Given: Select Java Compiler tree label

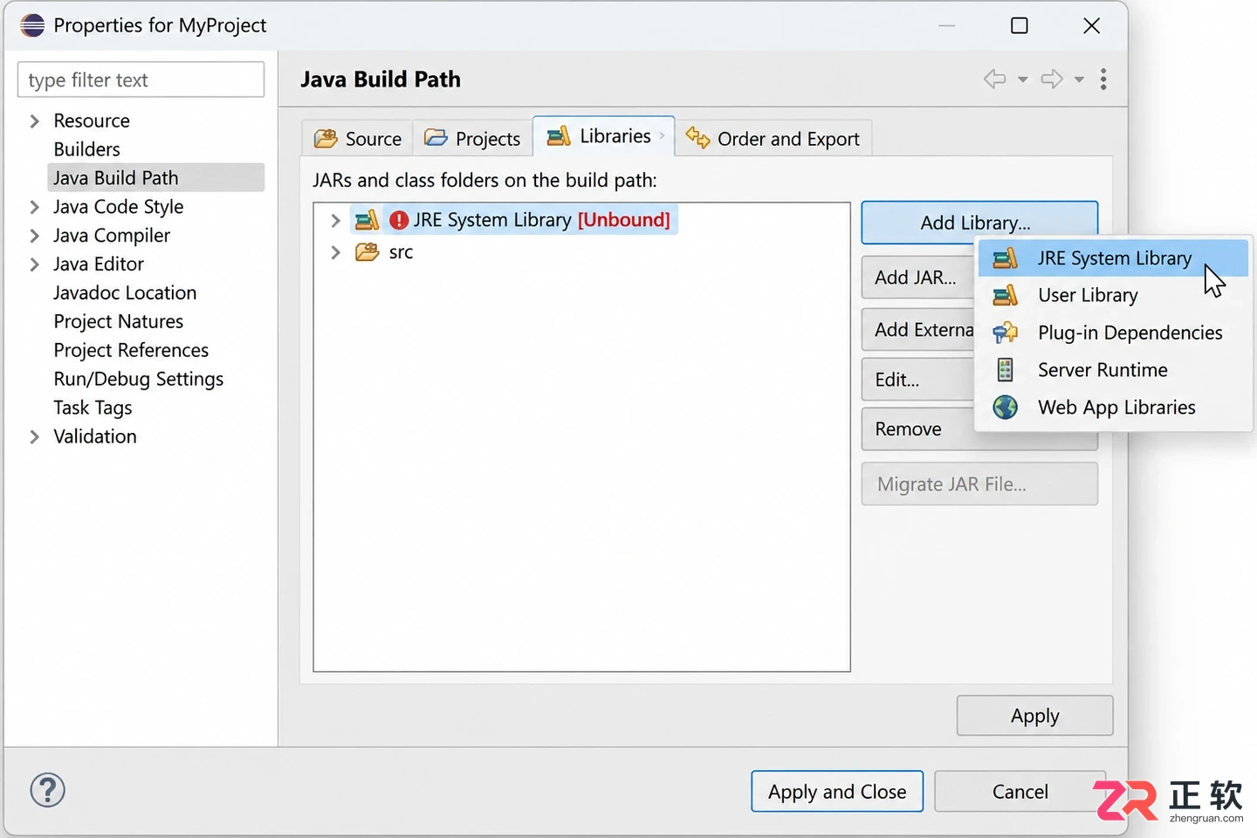Looking at the screenshot, I should (x=112, y=236).
